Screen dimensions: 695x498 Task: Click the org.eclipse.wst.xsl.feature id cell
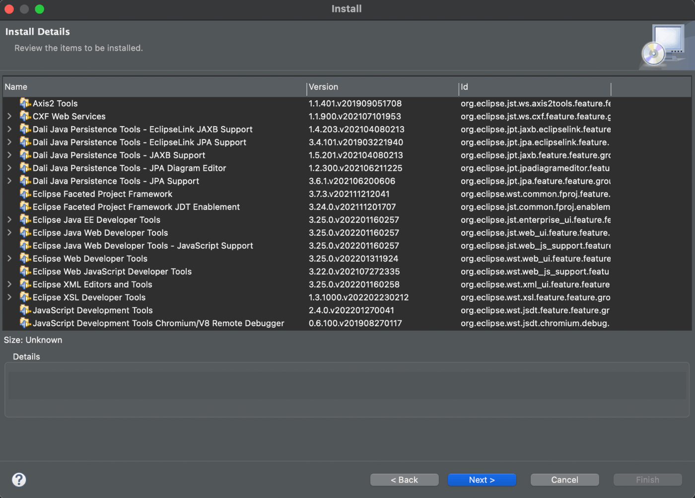pos(536,297)
